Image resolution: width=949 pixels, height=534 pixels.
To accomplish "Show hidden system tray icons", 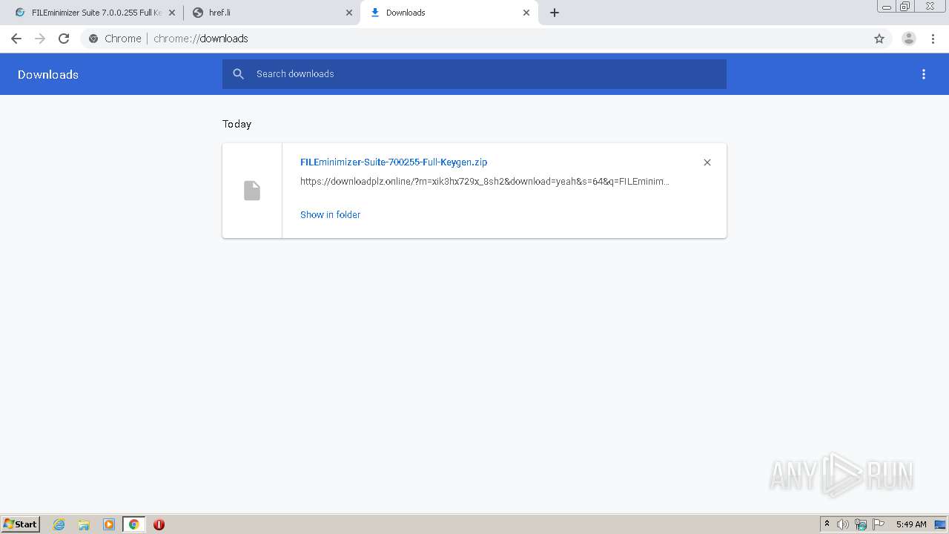I will point(827,524).
